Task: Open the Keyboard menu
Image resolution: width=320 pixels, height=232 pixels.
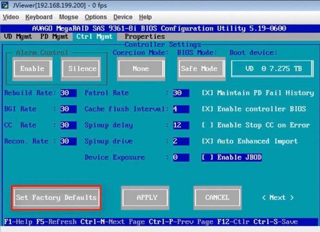Action: pos(39,17)
